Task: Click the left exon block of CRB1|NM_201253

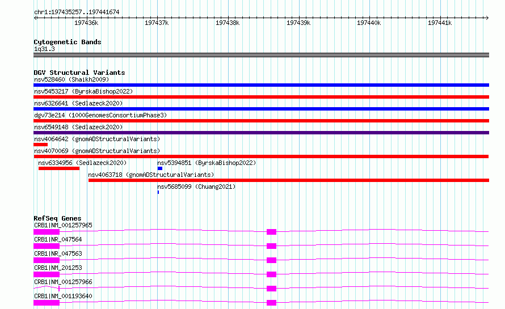Action: pyautogui.click(x=47, y=274)
